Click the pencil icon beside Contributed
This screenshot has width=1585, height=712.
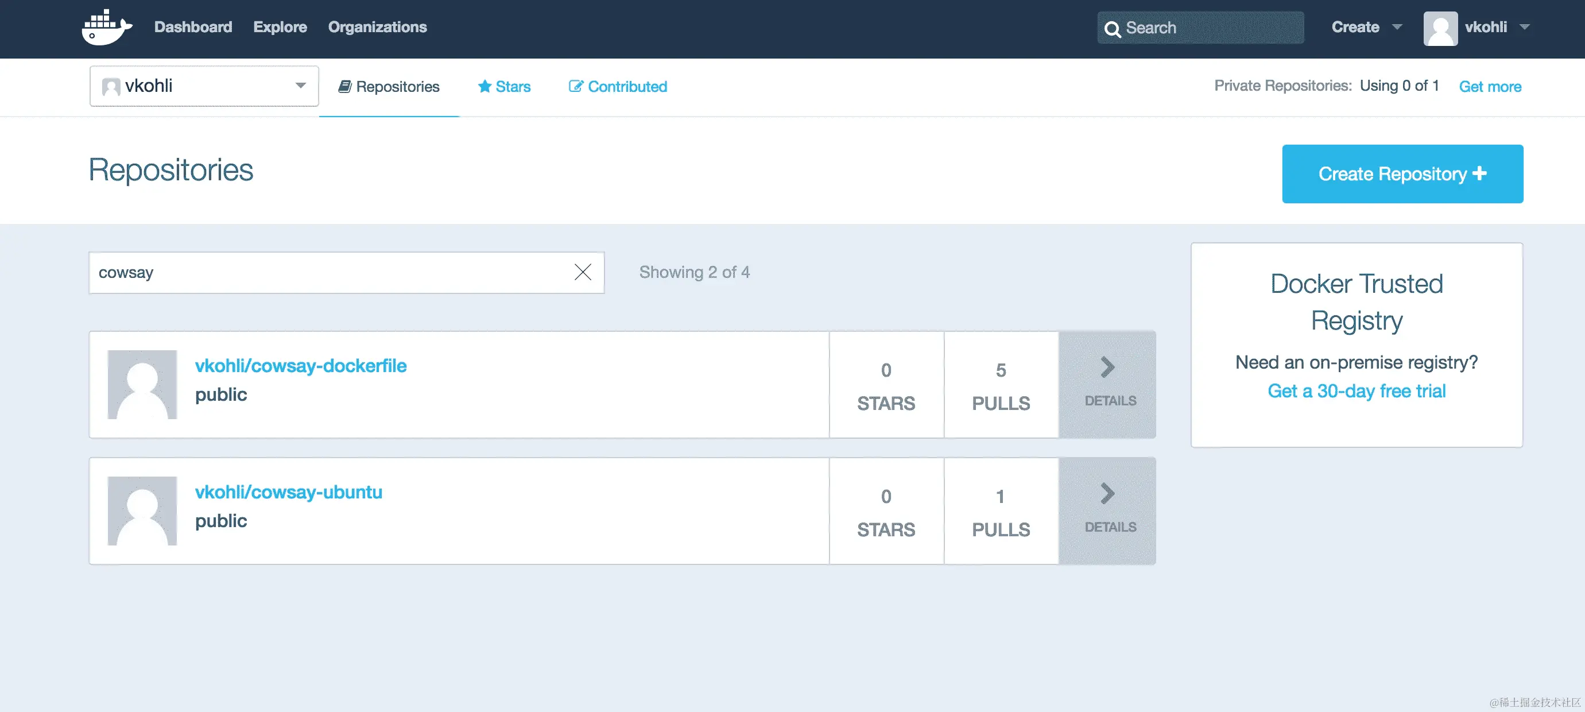575,86
